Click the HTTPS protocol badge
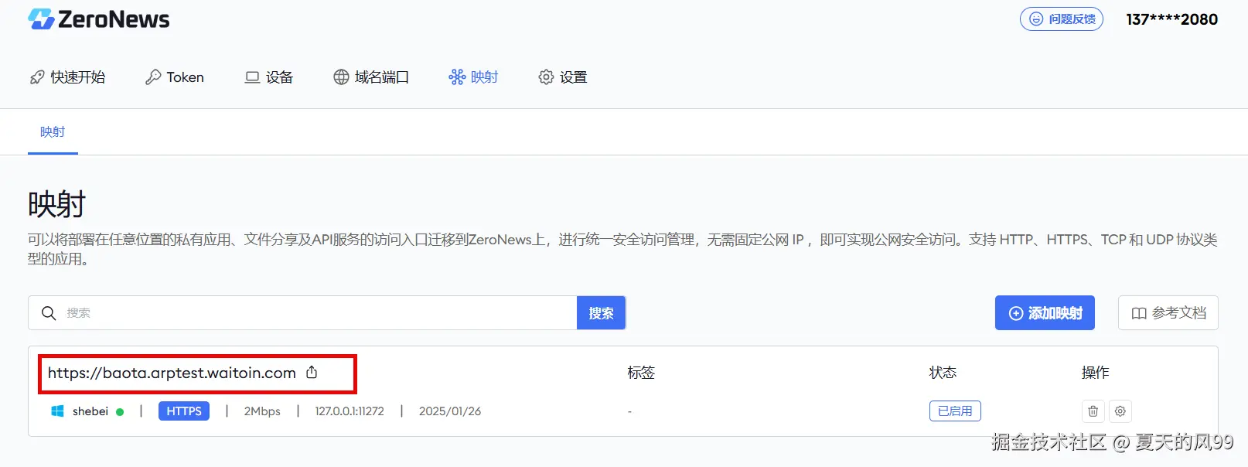The height and width of the screenshot is (467, 1248). (x=184, y=411)
